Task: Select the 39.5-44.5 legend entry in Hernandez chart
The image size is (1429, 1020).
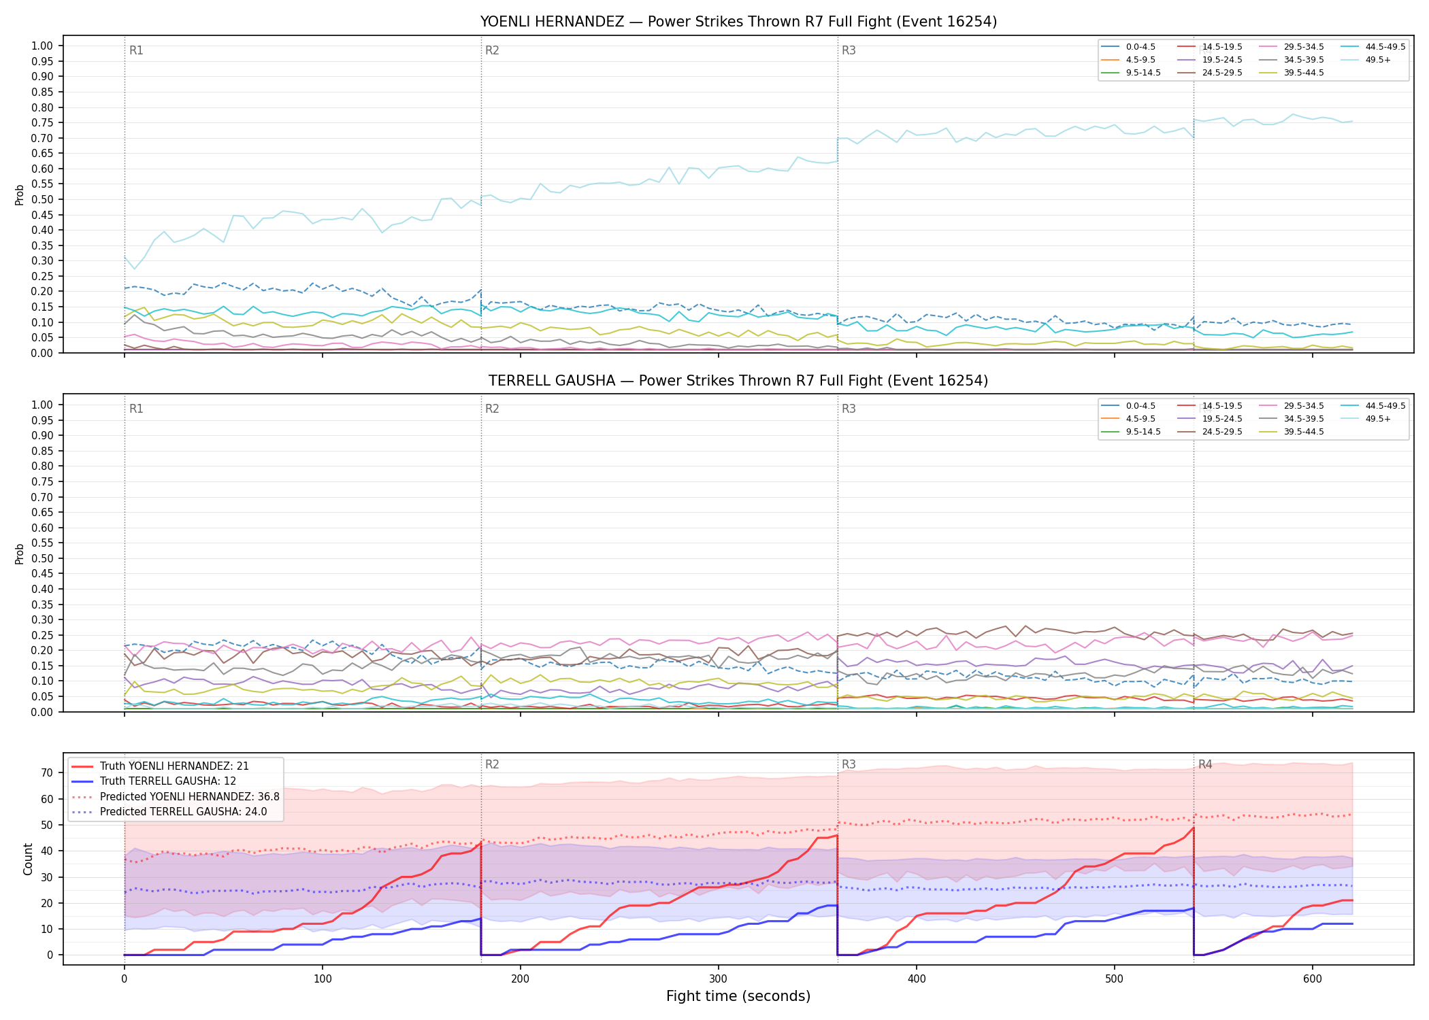Action: (1292, 73)
